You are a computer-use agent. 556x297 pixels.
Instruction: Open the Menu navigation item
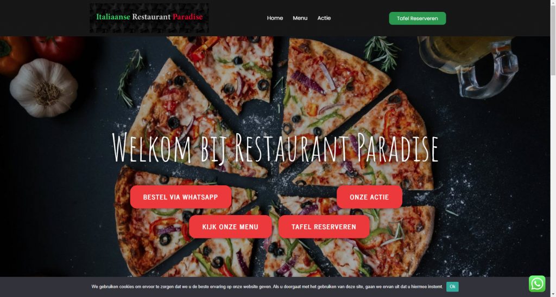click(300, 18)
